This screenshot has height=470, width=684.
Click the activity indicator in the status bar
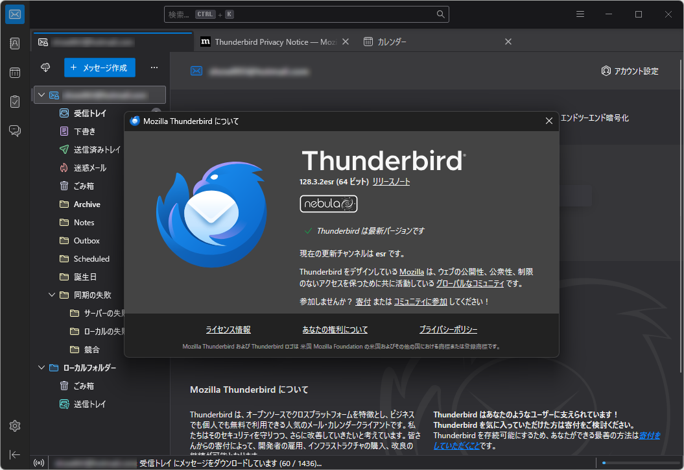[39, 462]
